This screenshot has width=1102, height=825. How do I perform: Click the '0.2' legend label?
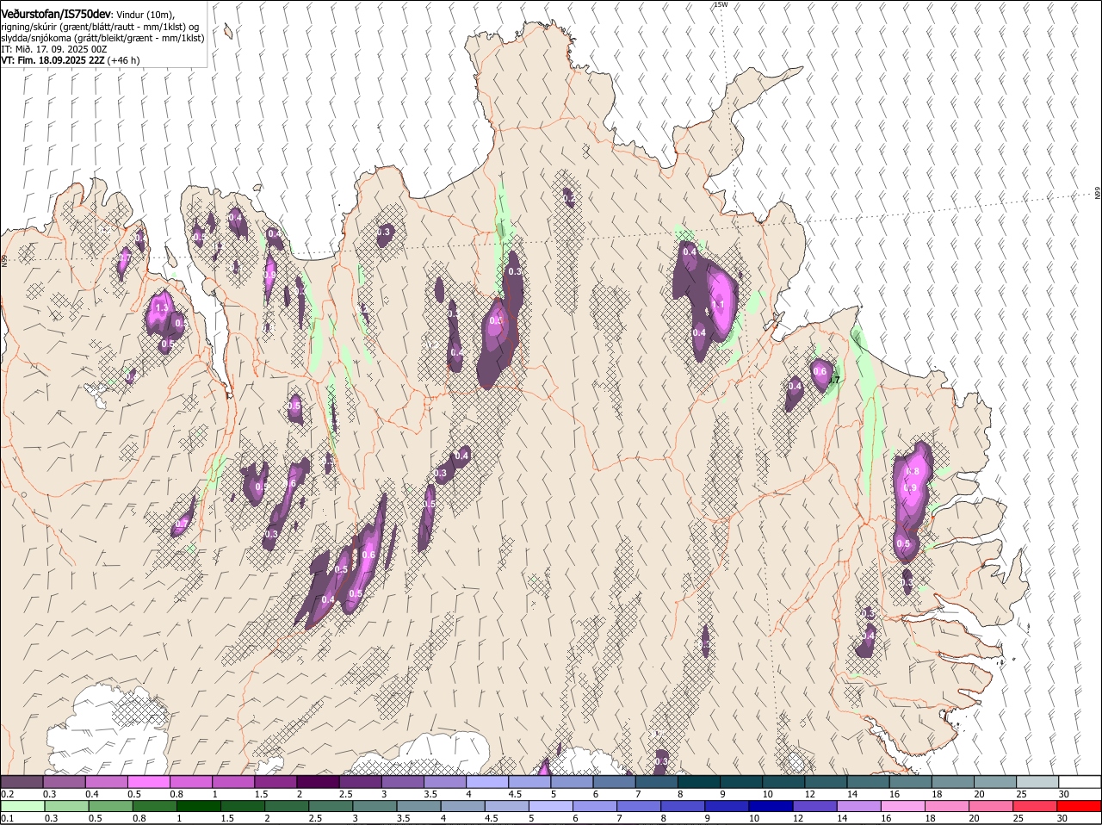pyautogui.click(x=7, y=794)
